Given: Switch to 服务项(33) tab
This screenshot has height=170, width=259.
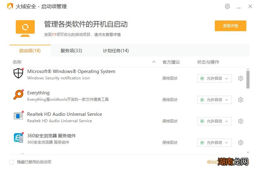Looking at the screenshot, I should coord(71,51).
